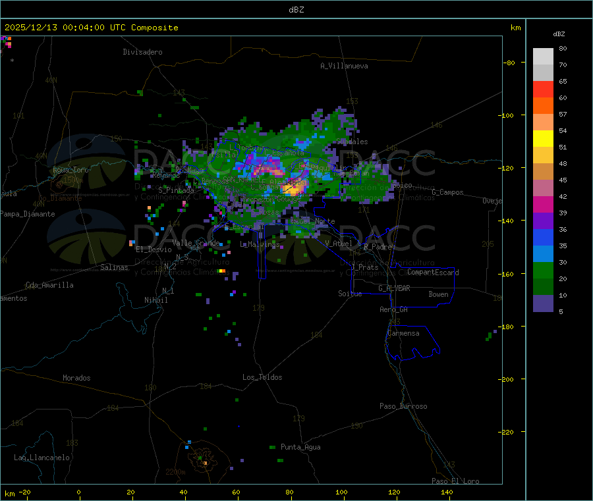593x501 pixels.
Task: Click the white 80 dBZ legend swatch
Action: pos(543,57)
